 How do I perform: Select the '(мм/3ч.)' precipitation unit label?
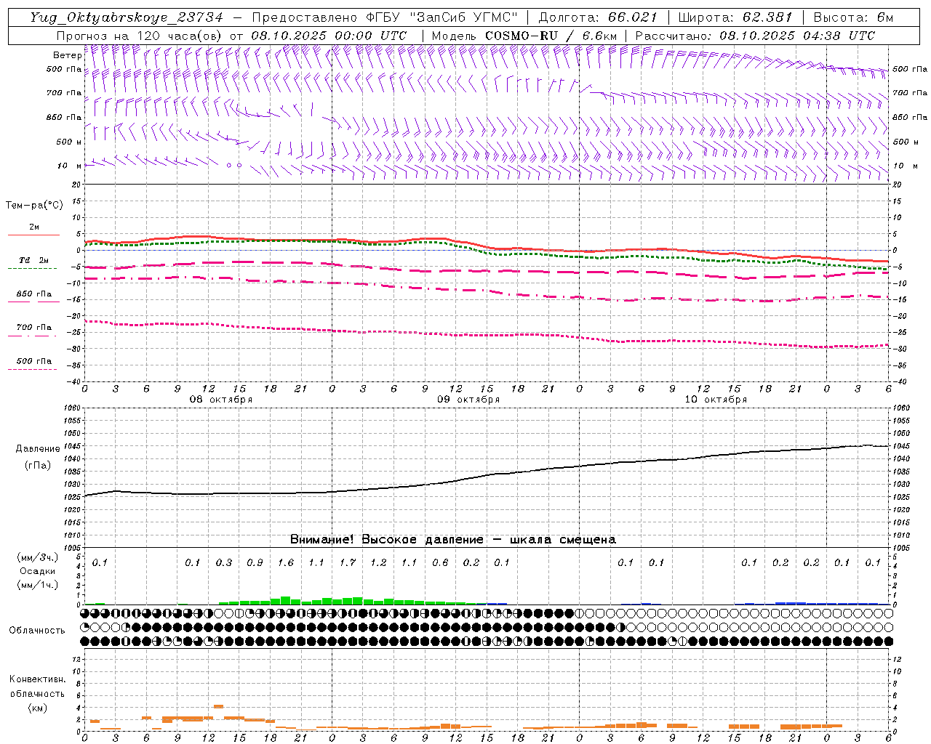(37, 557)
